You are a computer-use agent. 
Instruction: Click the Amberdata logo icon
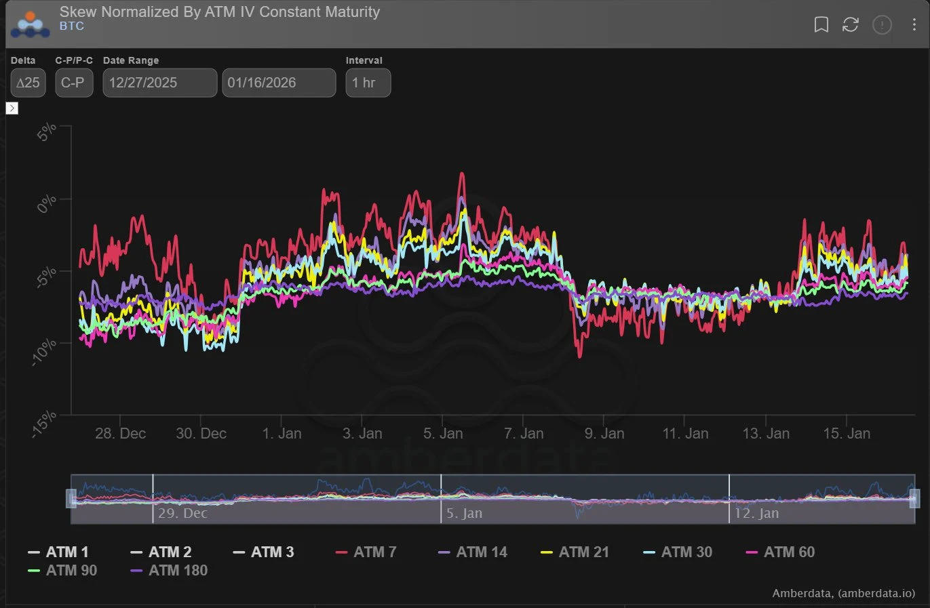tap(31, 25)
